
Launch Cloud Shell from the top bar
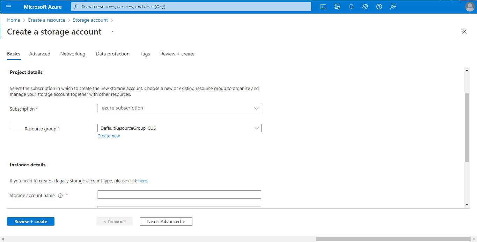323,7
